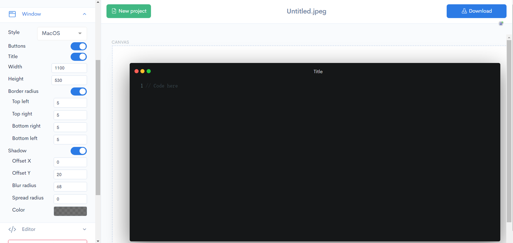The width and height of the screenshot is (513, 243).
Task: Open the shadow Color swatch
Action: point(70,211)
